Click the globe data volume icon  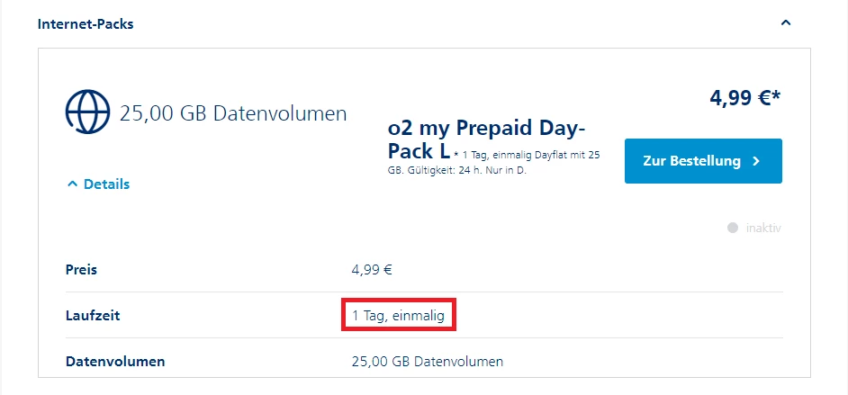pyautogui.click(x=87, y=112)
